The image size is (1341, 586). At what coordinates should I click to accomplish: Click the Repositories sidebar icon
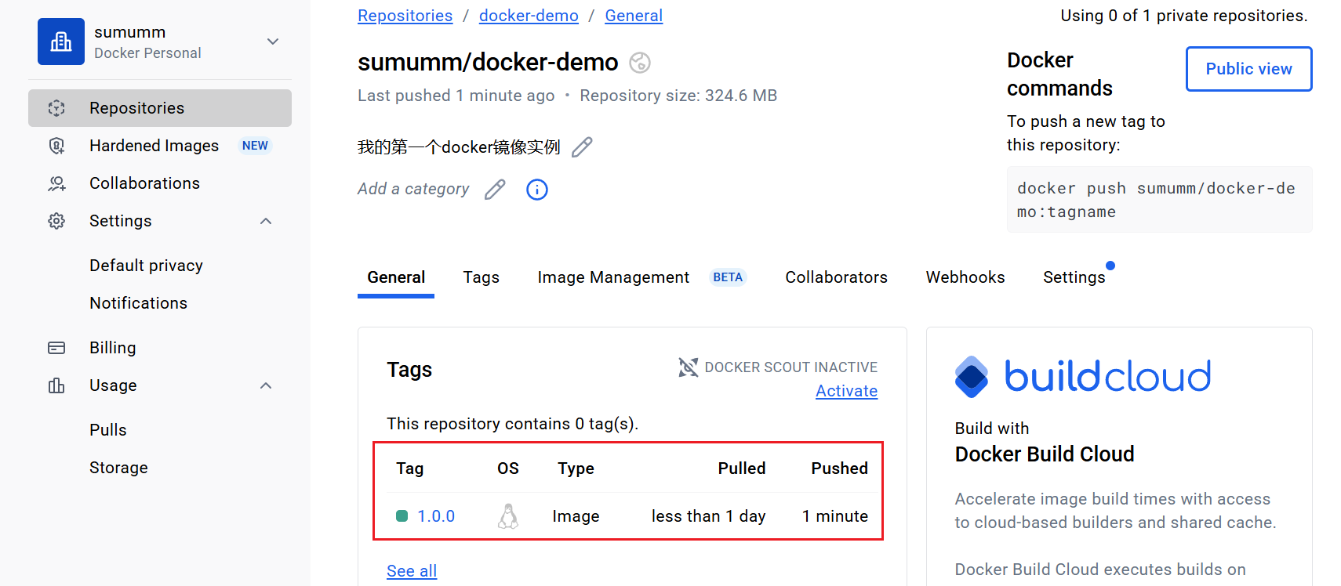pyautogui.click(x=56, y=108)
